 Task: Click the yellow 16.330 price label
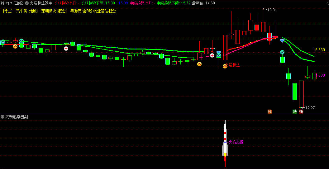tap(319, 50)
